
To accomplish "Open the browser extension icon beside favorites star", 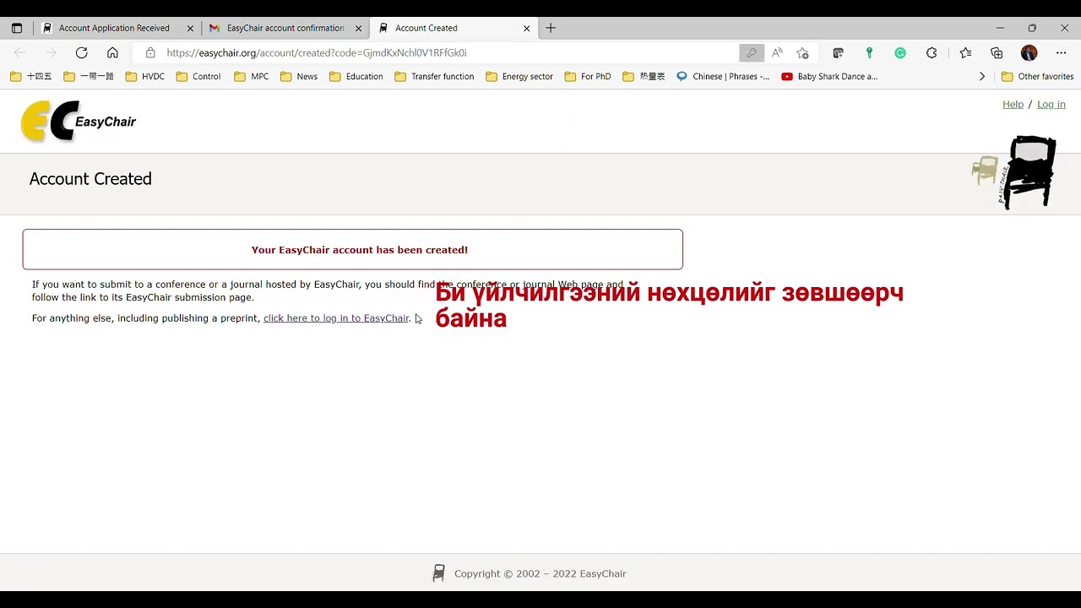I will pos(838,52).
